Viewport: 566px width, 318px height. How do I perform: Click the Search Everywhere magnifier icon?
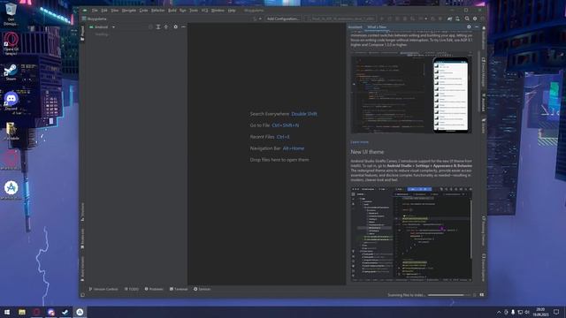[x=467, y=19]
